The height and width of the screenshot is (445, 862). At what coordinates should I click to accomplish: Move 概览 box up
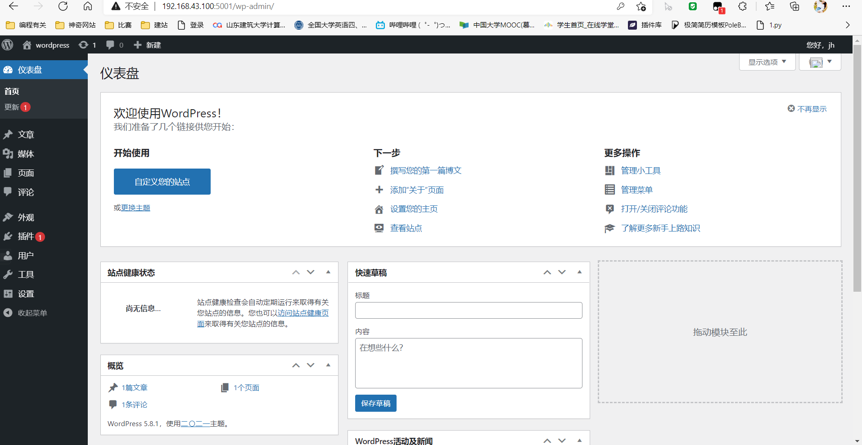click(296, 365)
